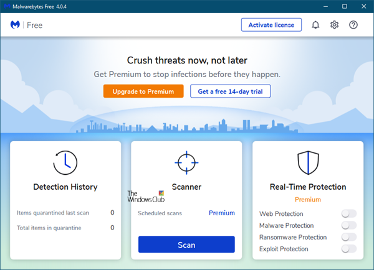Click the help question mark icon
The height and width of the screenshot is (270, 374).
point(353,25)
